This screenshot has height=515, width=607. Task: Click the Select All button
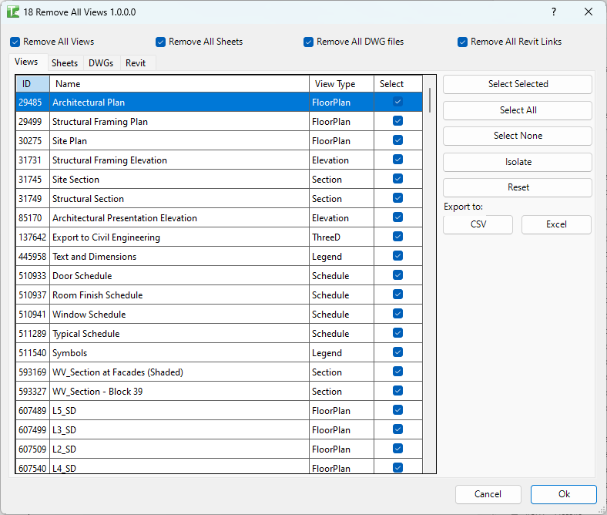point(518,110)
